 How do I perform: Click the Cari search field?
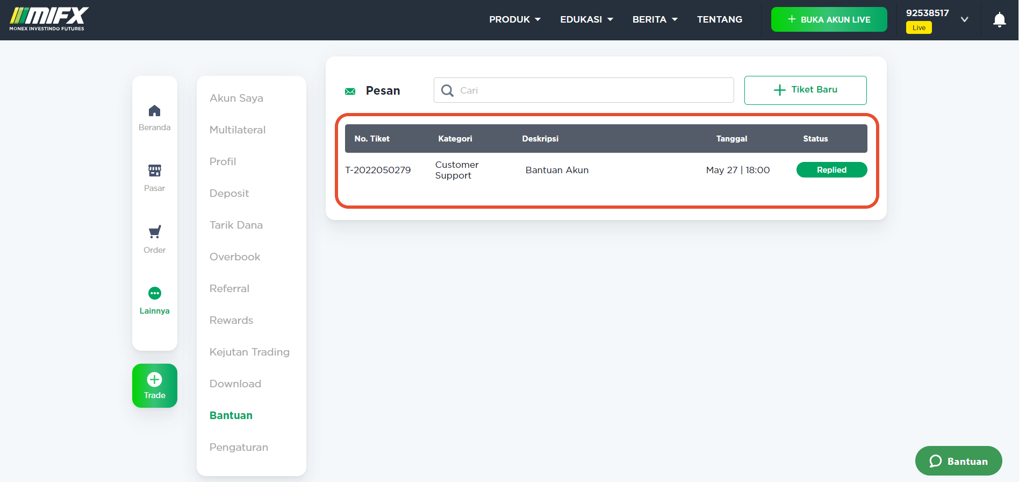584,90
